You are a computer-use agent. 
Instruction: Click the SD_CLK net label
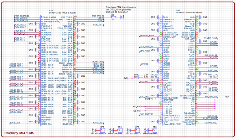pyautogui.click(x=213, y=77)
